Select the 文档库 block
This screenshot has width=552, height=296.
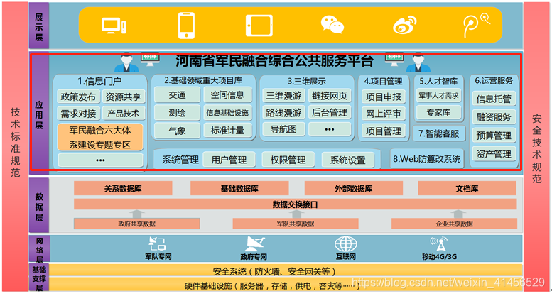[x=467, y=188]
